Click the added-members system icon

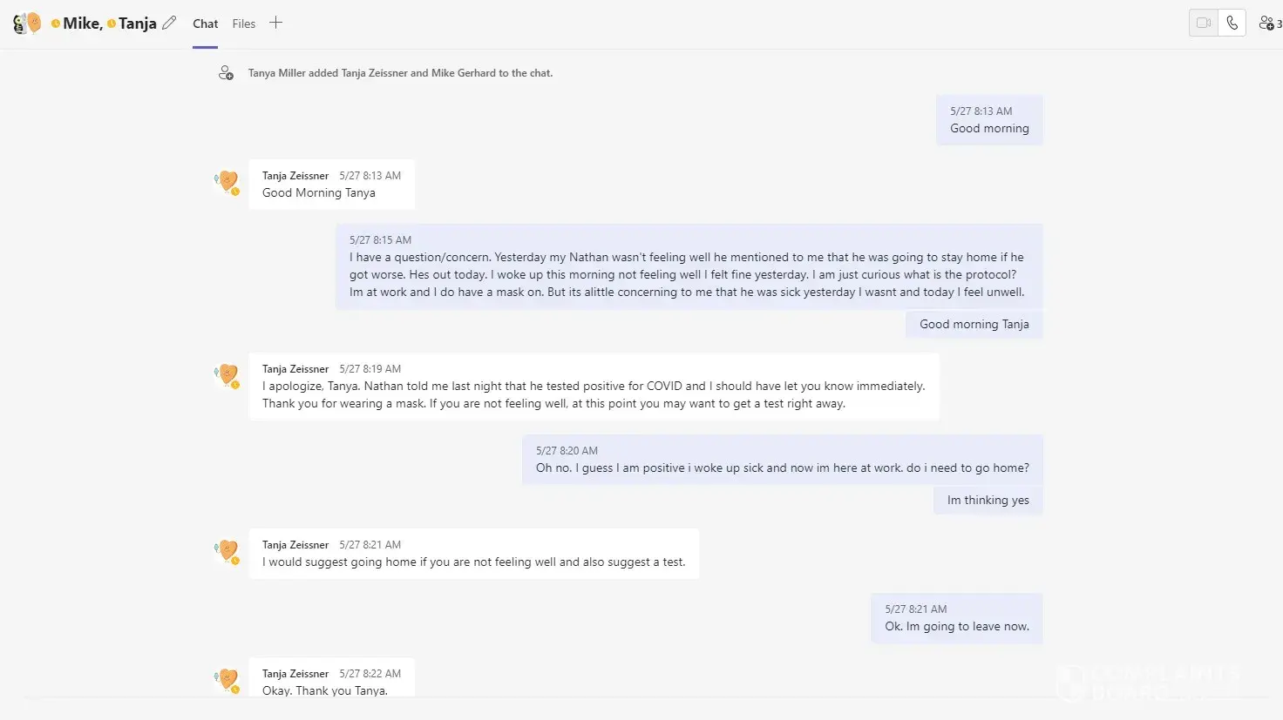pyautogui.click(x=226, y=73)
